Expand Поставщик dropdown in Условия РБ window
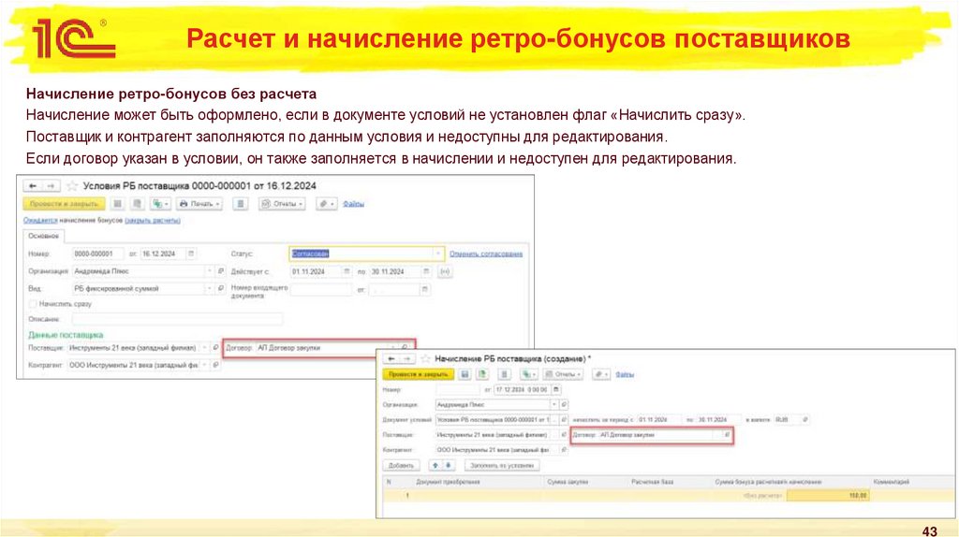This screenshot has width=959, height=537. (204, 348)
